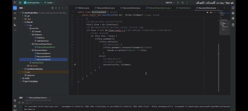Open the Structure tool window icon
This screenshot has width=248, height=111.
pos(15,25)
